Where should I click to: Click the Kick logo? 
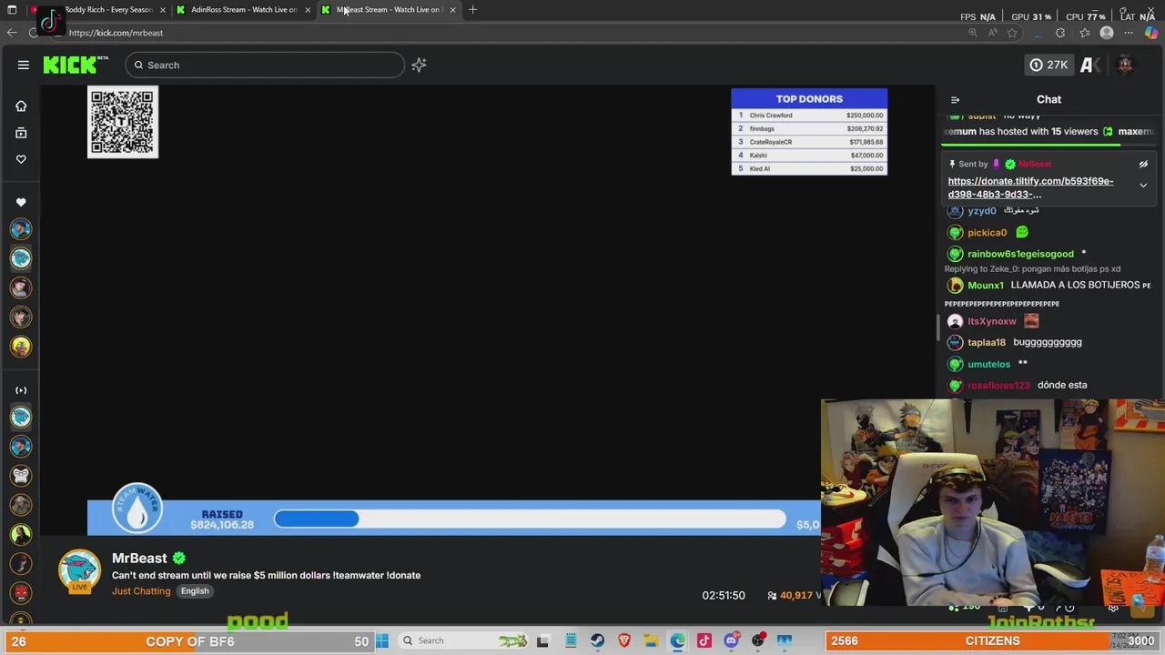76,65
